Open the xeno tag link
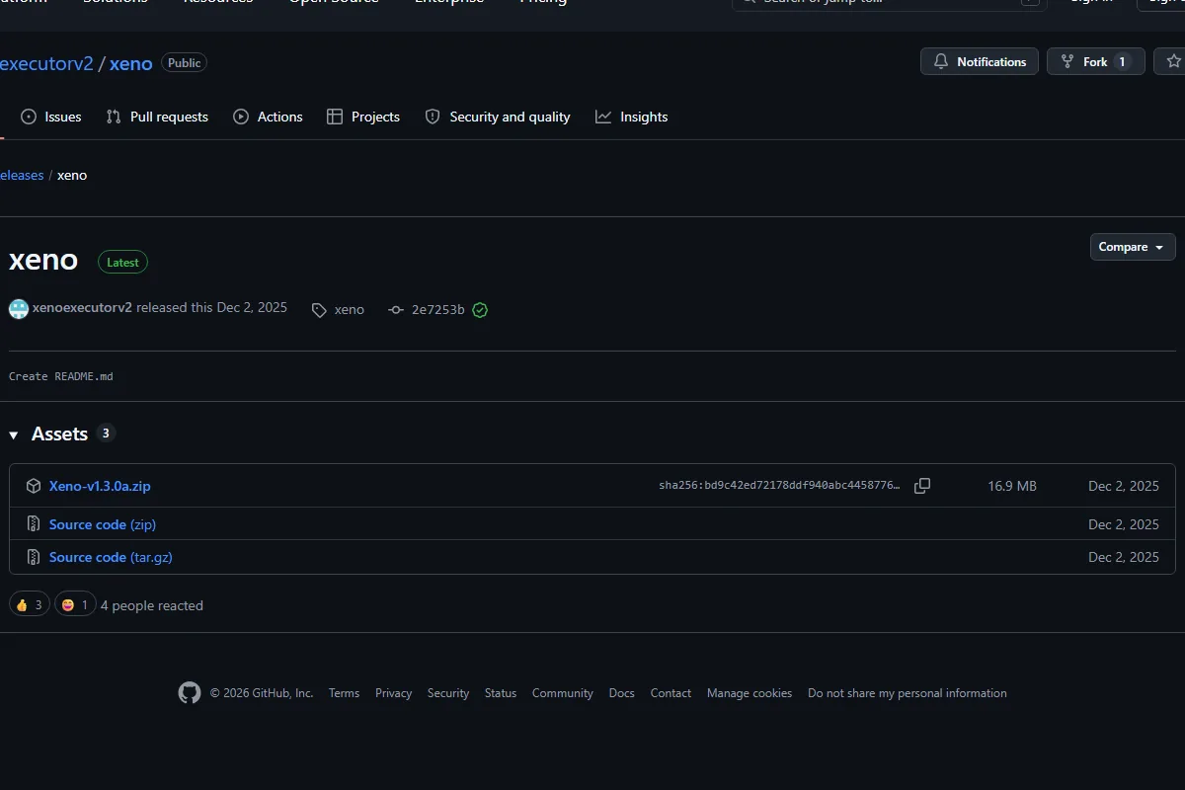The height and width of the screenshot is (790, 1185). coord(338,309)
